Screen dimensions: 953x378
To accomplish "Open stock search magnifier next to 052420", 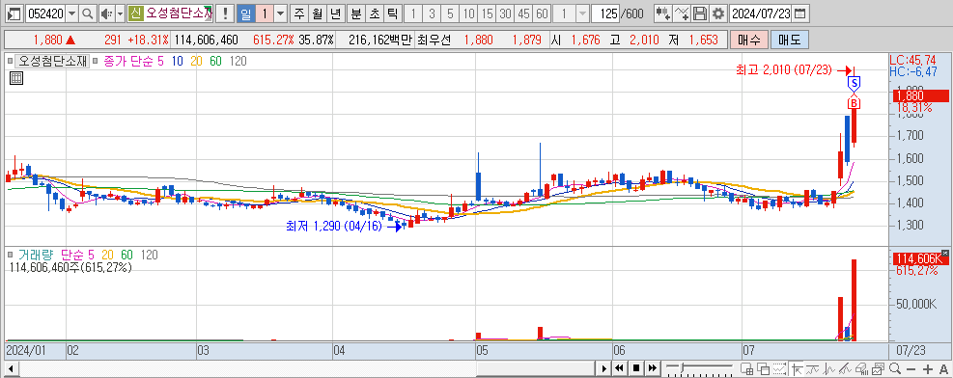I will tap(88, 13).
